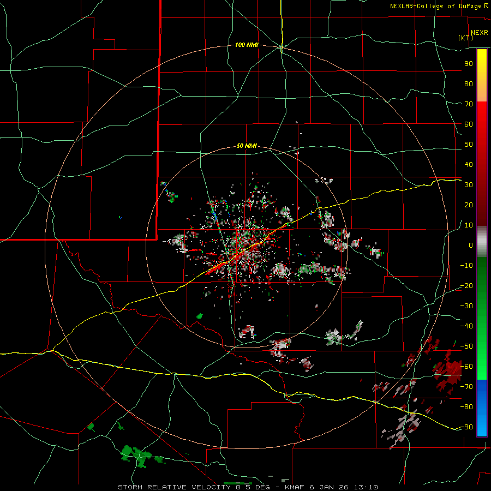Click the -20 scale value

[x=466, y=286]
